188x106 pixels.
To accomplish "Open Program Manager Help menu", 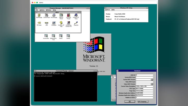I will coord(54,10).
